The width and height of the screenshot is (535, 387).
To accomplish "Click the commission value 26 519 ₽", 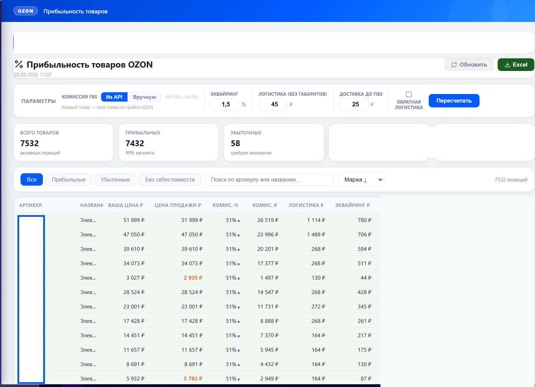I will pos(268,220).
